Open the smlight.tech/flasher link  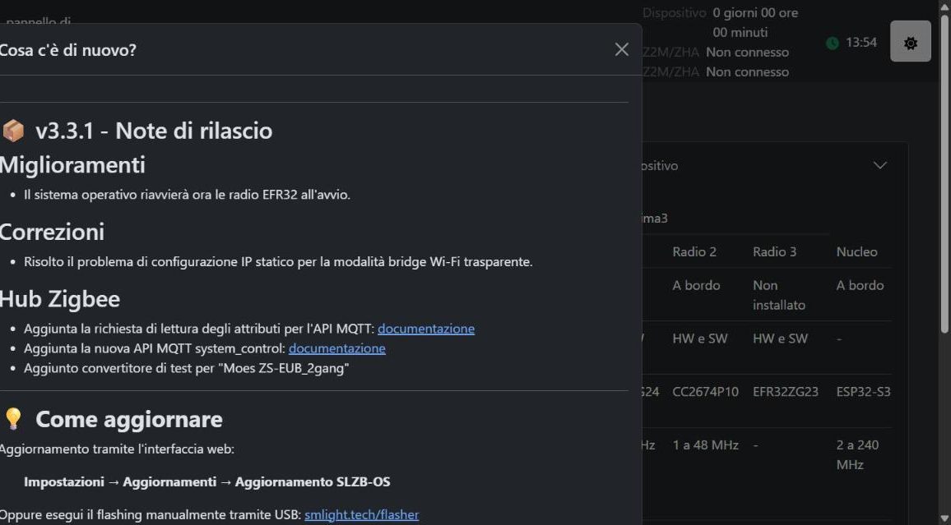(x=361, y=515)
